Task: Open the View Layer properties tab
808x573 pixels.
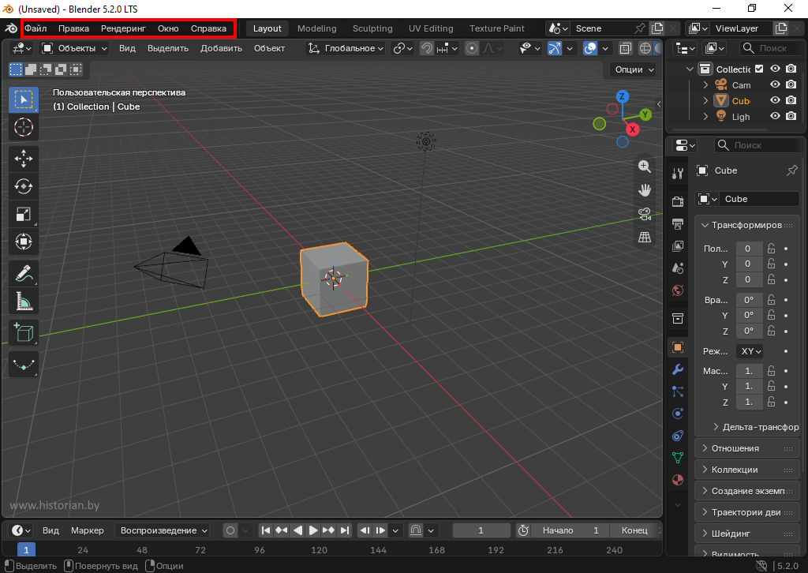Action: [678, 245]
